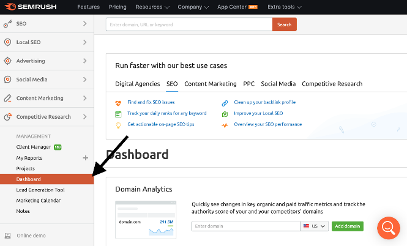Open the orange chat search bubble
Screen dimensions: 407x246
pyautogui.click(x=388, y=228)
